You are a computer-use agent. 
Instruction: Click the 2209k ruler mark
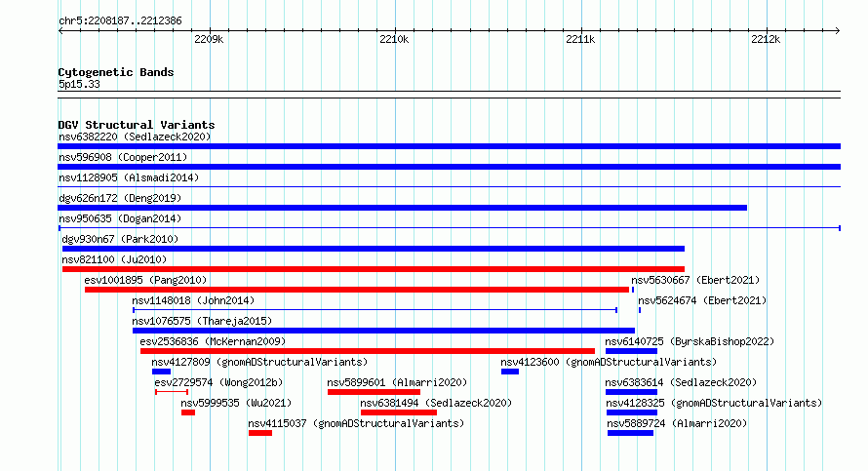(x=210, y=39)
